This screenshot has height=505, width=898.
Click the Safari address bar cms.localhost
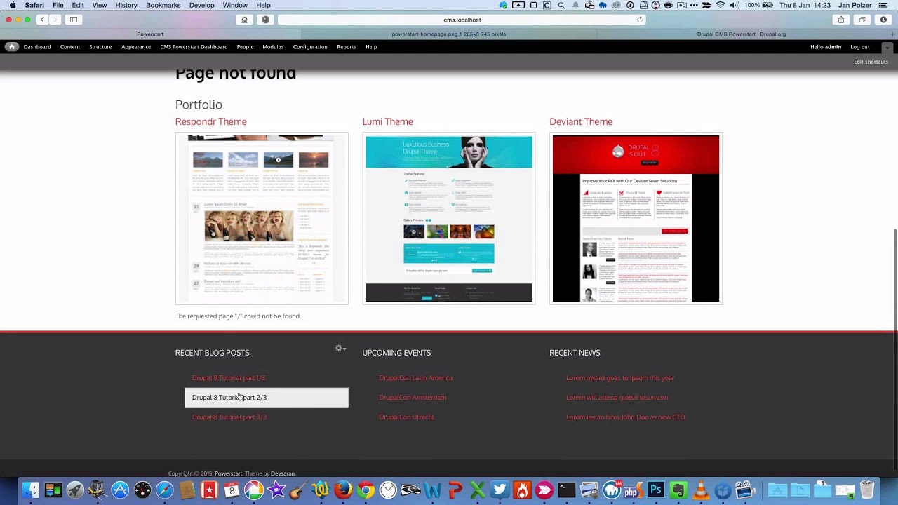pos(462,20)
